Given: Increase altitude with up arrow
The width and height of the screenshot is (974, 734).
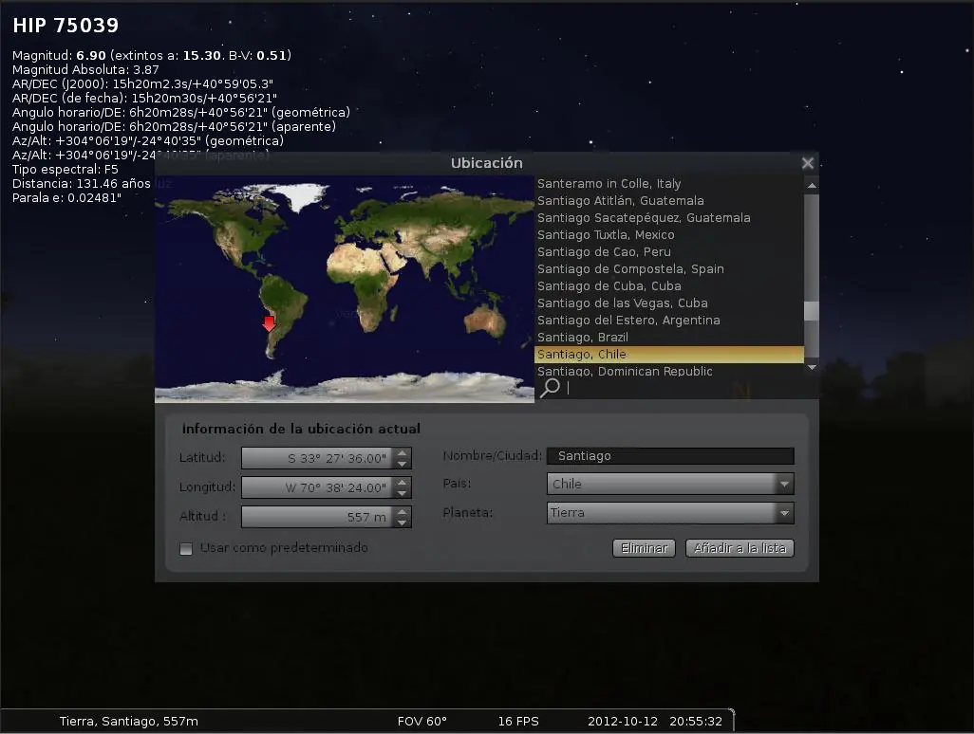Looking at the screenshot, I should click(402, 511).
